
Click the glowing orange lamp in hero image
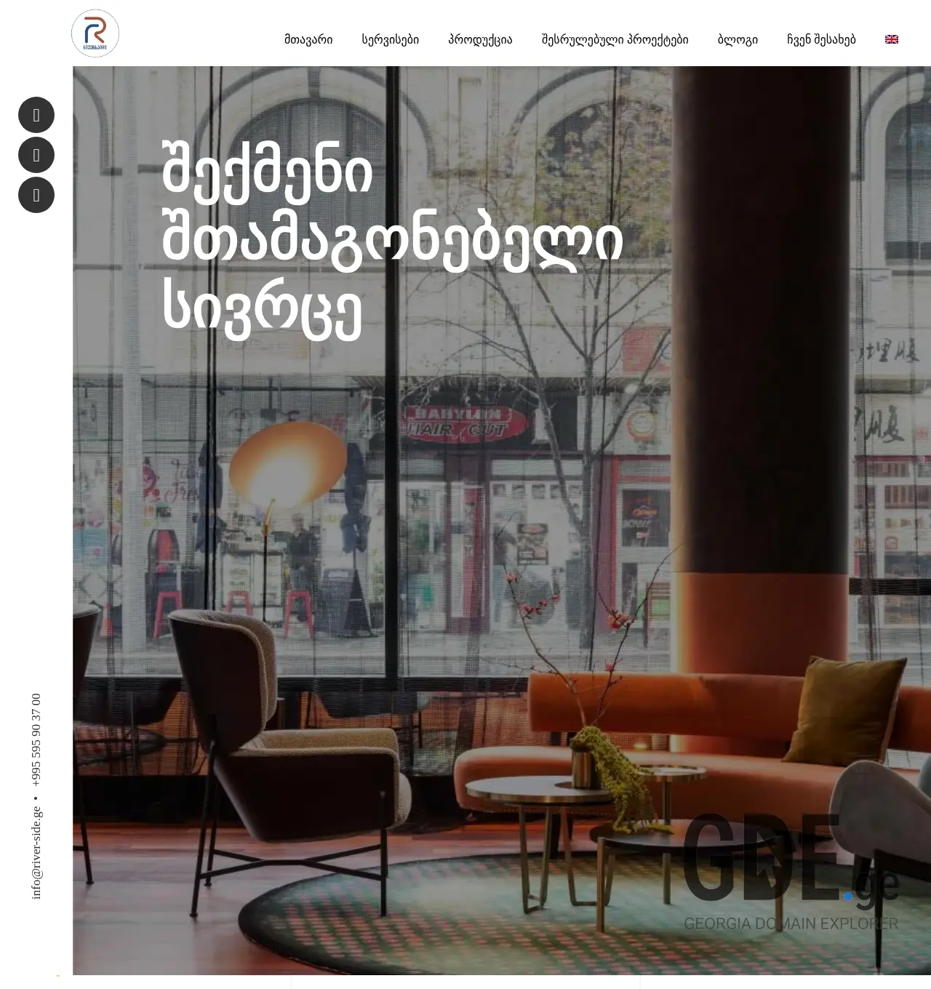(287, 463)
